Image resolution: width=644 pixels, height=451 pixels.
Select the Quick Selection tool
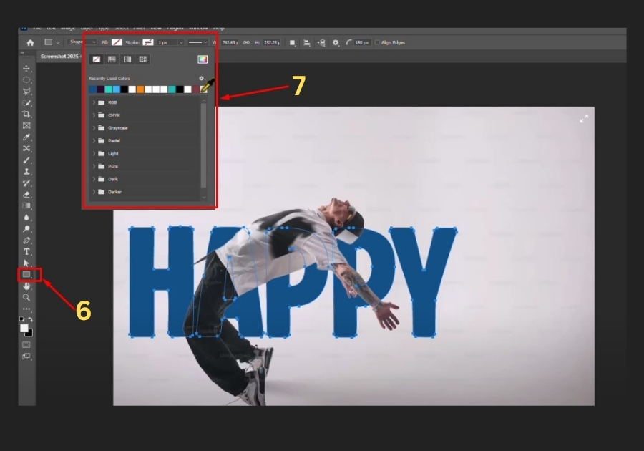pyautogui.click(x=26, y=102)
